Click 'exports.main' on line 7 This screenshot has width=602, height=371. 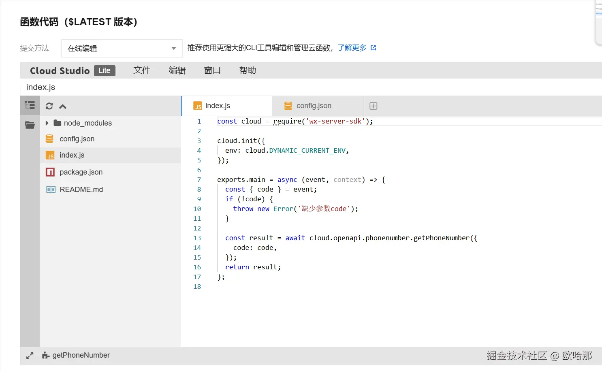coord(241,179)
